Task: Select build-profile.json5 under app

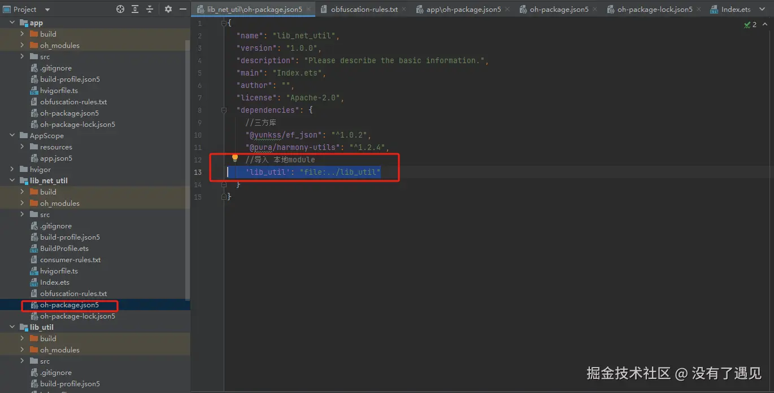Action: click(70, 79)
